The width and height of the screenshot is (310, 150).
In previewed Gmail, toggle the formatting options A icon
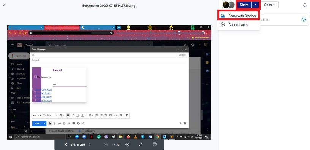coord(50,123)
